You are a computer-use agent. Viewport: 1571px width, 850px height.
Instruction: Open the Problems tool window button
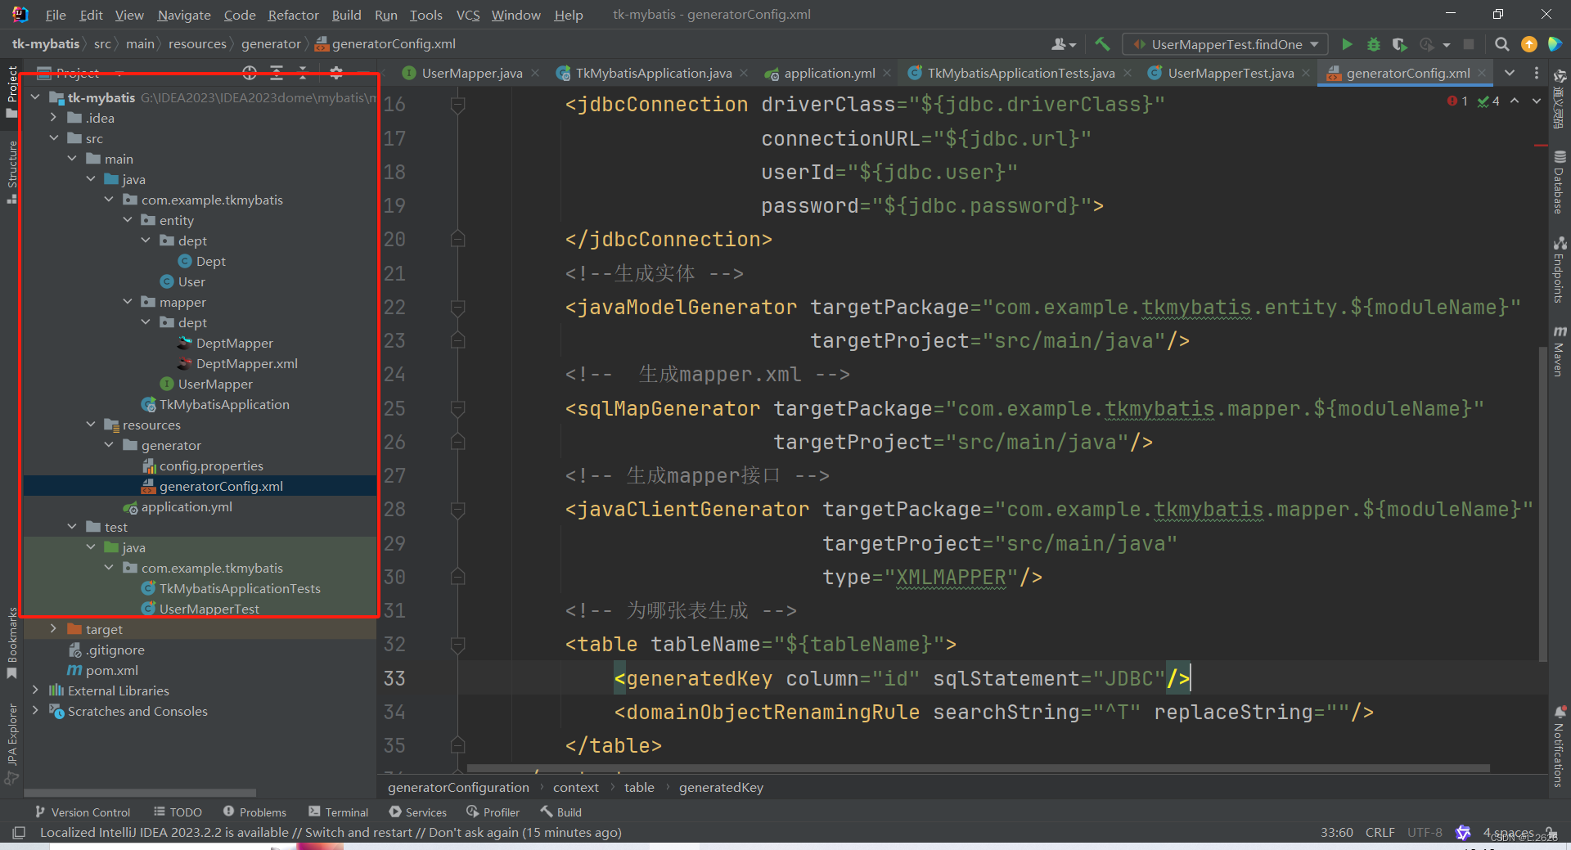click(x=254, y=812)
